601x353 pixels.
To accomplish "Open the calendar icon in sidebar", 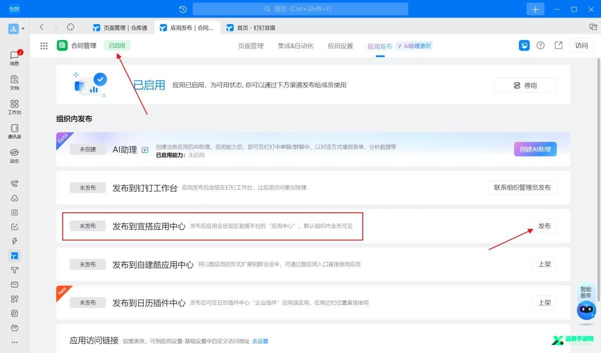I will [15, 213].
